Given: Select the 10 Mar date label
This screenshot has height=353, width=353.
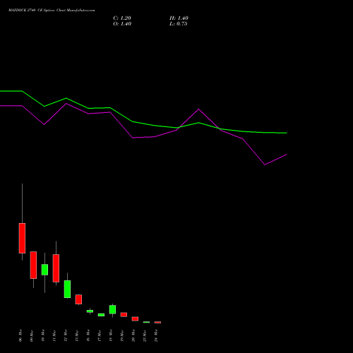Looking at the screenshot, I should (x=43, y=335).
